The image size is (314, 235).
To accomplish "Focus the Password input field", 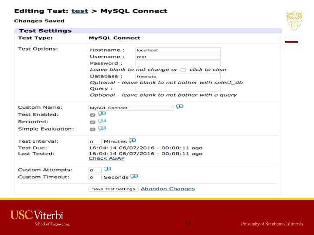I will [x=178, y=64].
